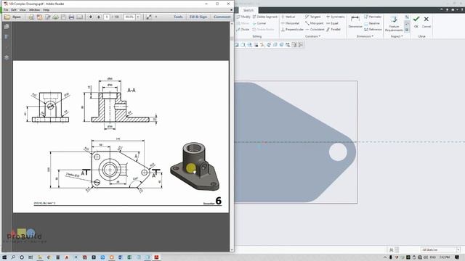This screenshot has height=261, width=465.
Task: Click the email envelope icon in Adobe Reader
Action: point(79,17)
